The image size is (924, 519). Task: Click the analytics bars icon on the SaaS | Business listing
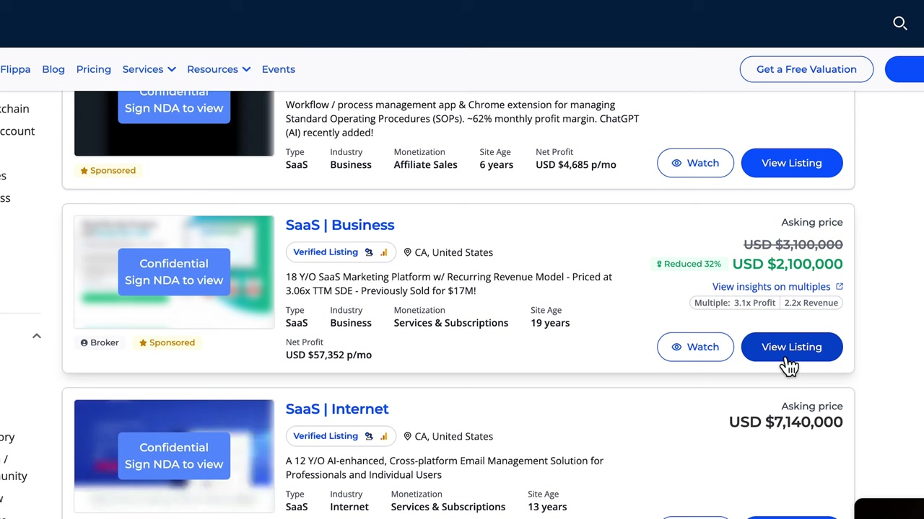(x=383, y=252)
